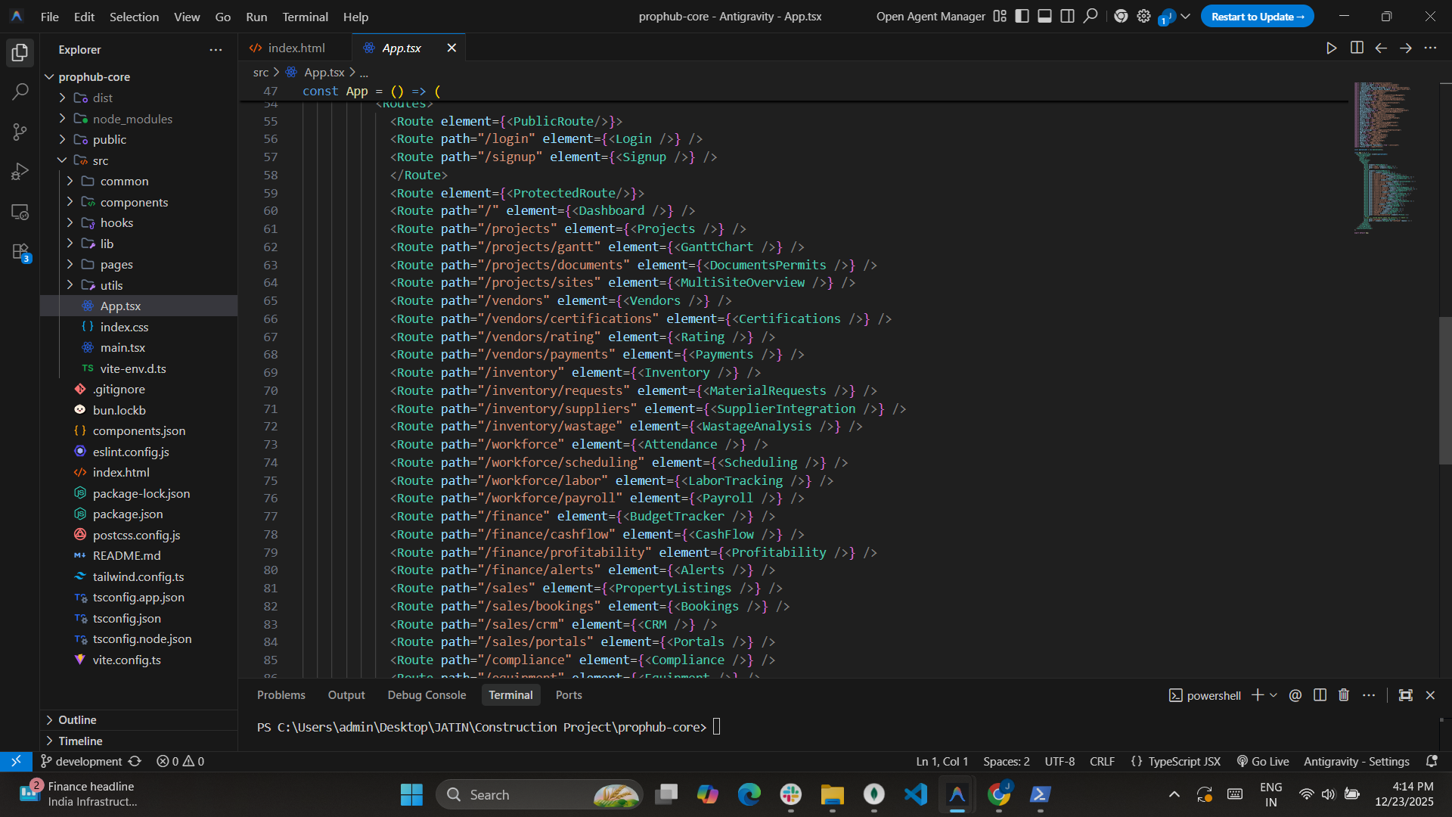
Task: Click the editor vertical scrollbar thumb
Action: (x=1444, y=390)
